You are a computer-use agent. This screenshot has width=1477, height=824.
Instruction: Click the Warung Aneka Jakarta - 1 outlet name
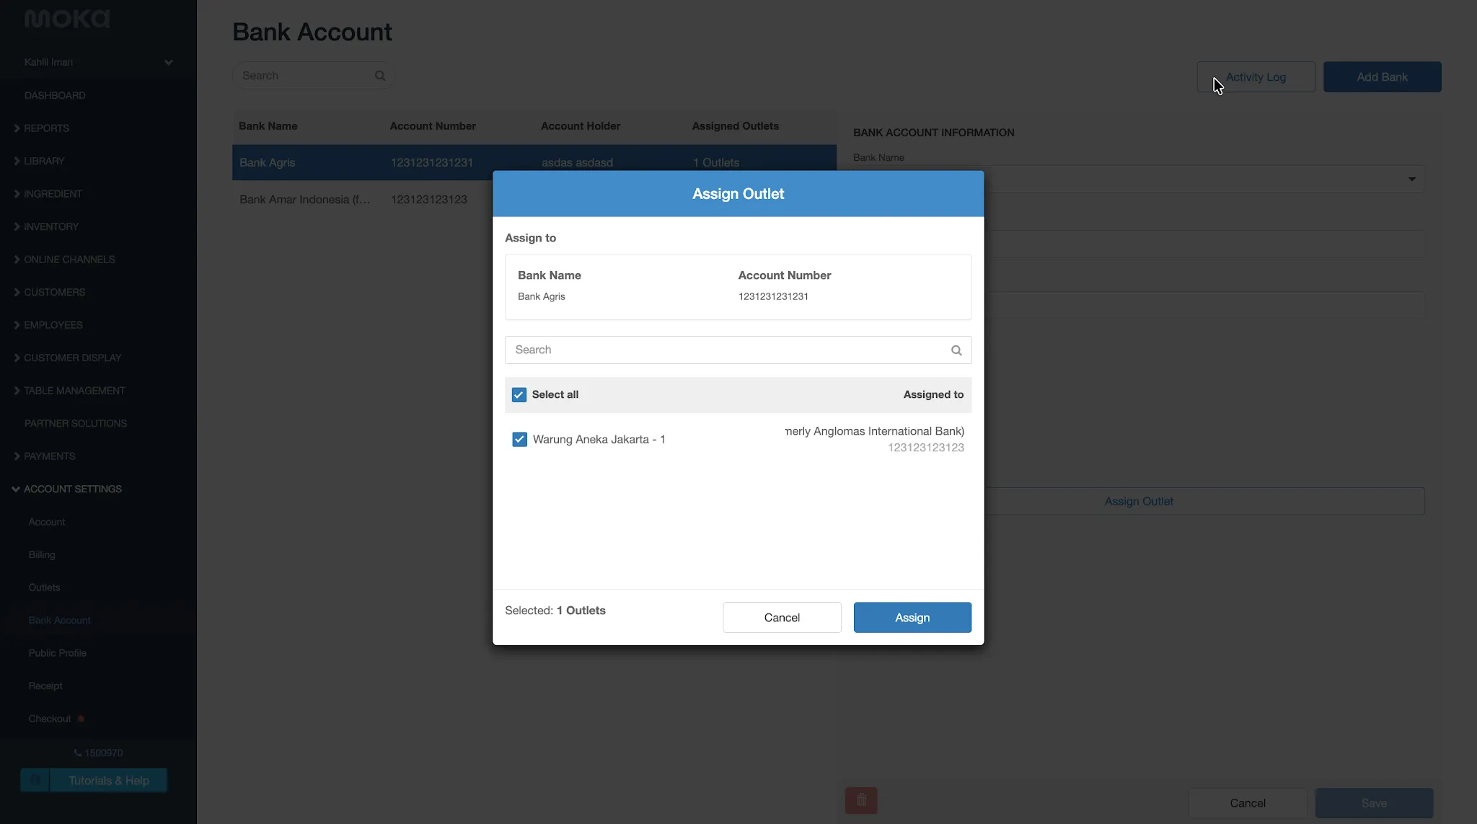pyautogui.click(x=599, y=440)
